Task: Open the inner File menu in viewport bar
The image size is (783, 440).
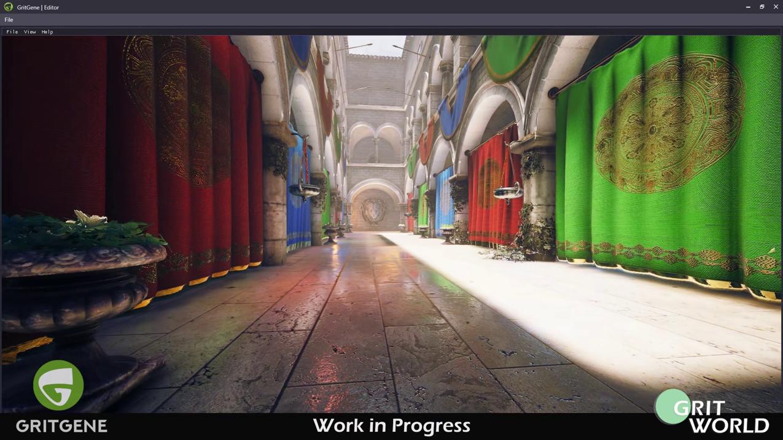Action: pos(12,32)
